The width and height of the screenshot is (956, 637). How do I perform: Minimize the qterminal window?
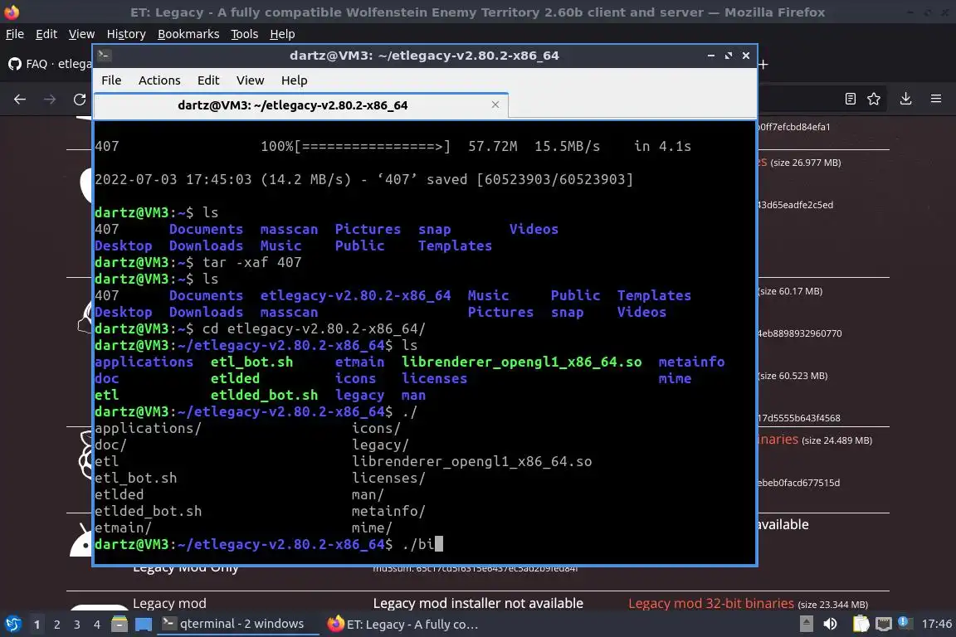pyautogui.click(x=711, y=56)
